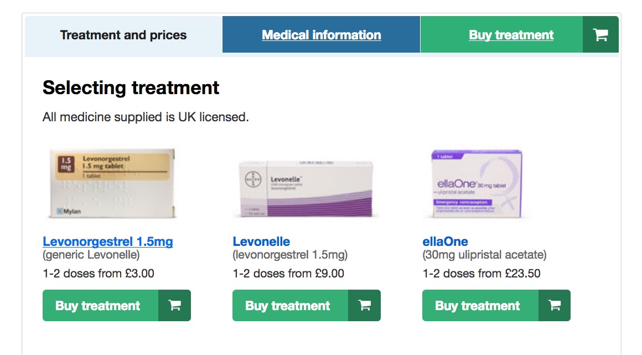Select the Treatment and prices tab

click(x=123, y=35)
